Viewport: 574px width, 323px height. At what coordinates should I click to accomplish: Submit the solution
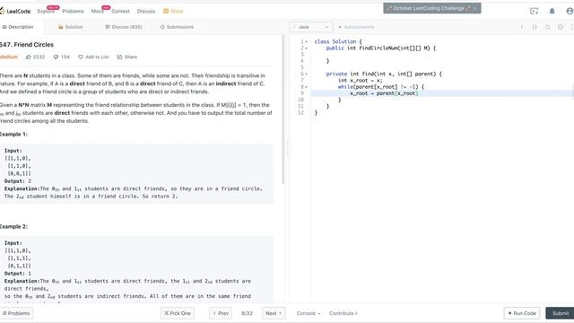pos(560,313)
